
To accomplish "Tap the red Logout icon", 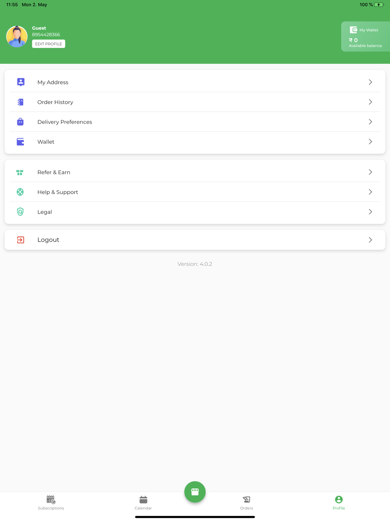I will (21, 240).
